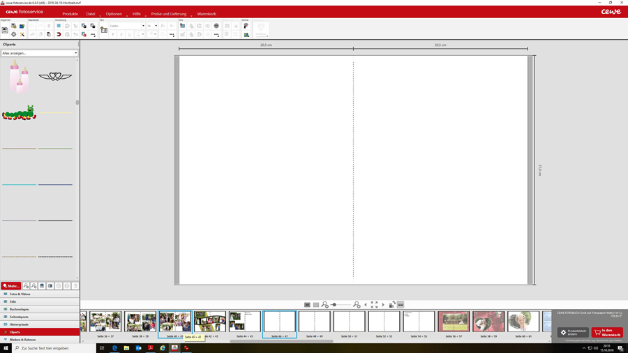Go to next page arrow
The height and width of the screenshot is (353, 628).
click(x=383, y=305)
